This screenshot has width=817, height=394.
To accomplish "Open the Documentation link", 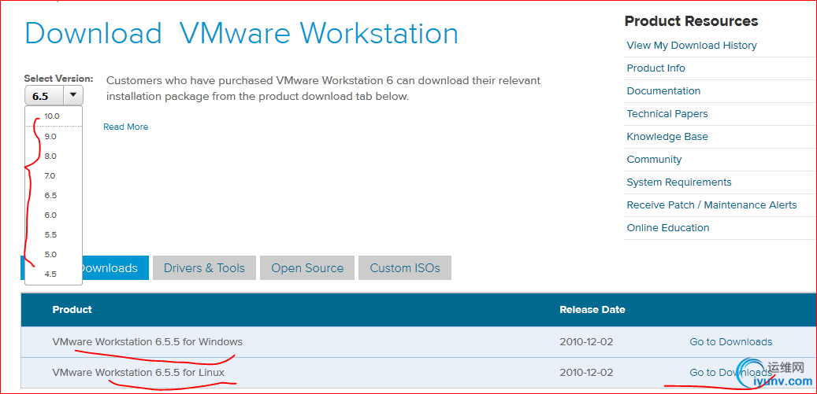I will pos(663,91).
